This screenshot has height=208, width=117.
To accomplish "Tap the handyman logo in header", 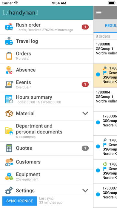I will [21, 13].
